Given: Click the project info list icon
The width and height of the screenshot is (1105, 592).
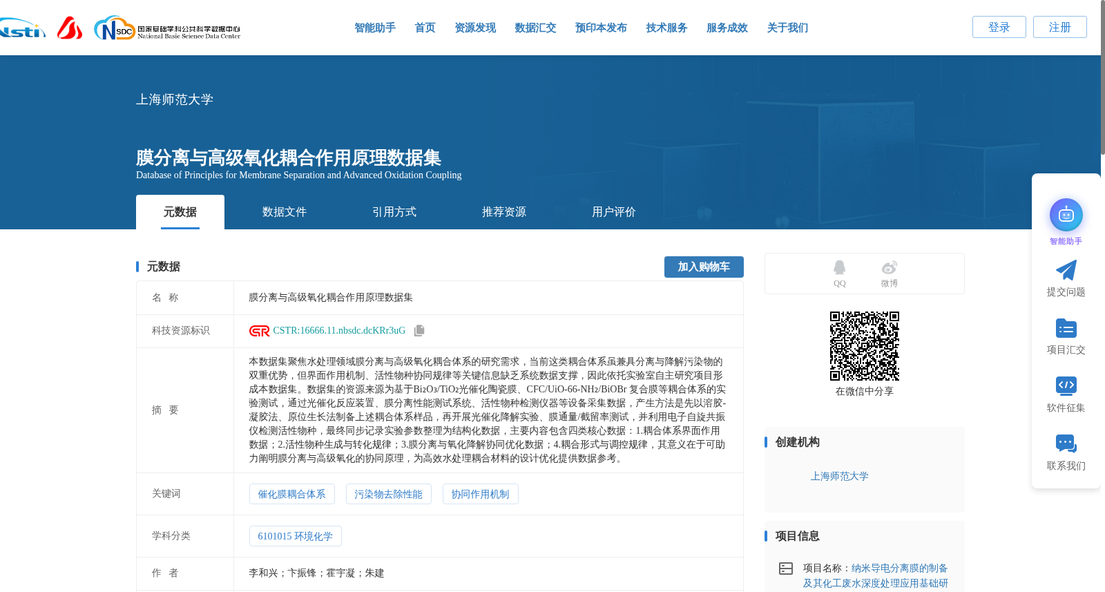Looking at the screenshot, I should pyautogui.click(x=786, y=569).
